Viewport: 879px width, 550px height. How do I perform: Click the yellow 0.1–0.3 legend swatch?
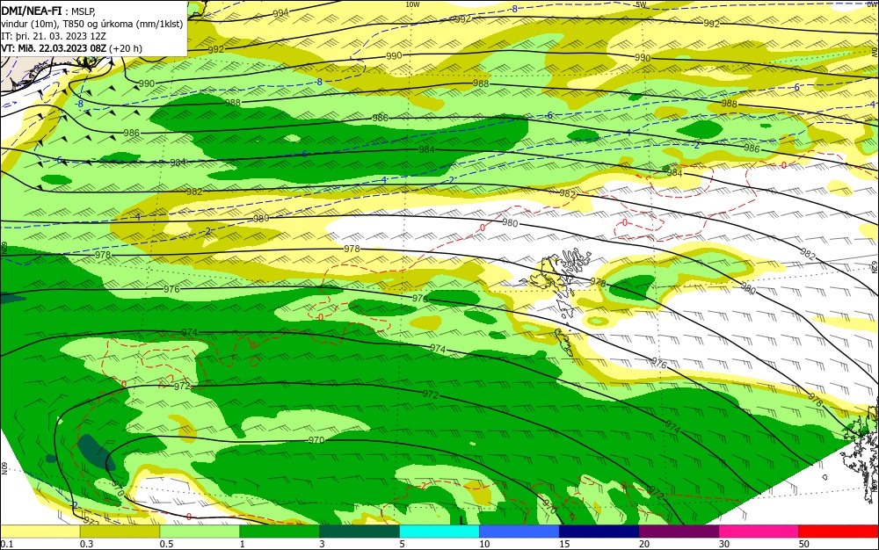click(40, 532)
